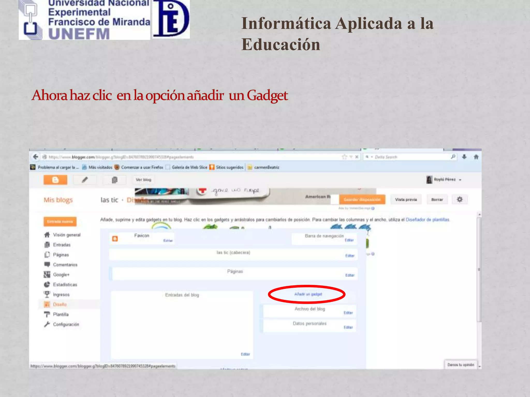
Task: Open the Diseñador de plantillas link
Action: [428, 220]
